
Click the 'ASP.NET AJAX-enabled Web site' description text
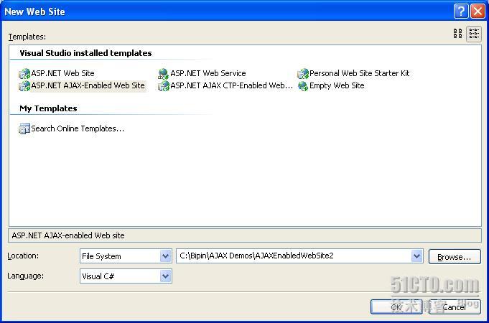tap(68, 235)
